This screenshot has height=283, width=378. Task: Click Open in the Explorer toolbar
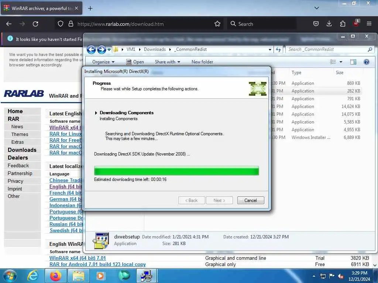[x=135, y=62]
